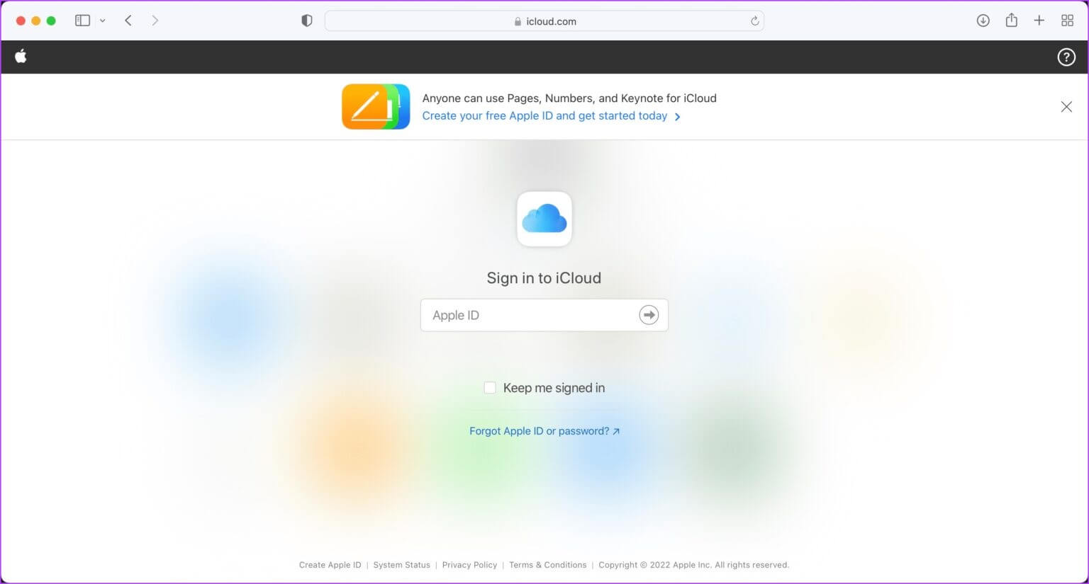Click the lock icon in address bar
1089x584 pixels.
tap(518, 21)
